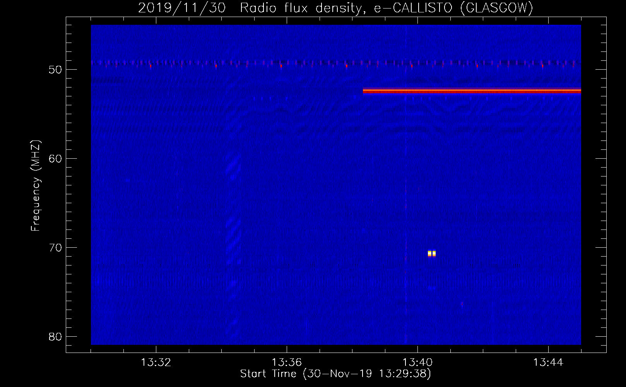The image size is (626, 387).
Task: Click the 13:40 time tick label
Action: (x=417, y=363)
